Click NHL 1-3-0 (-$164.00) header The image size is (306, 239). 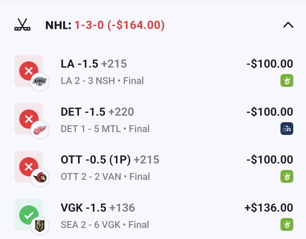105,25
